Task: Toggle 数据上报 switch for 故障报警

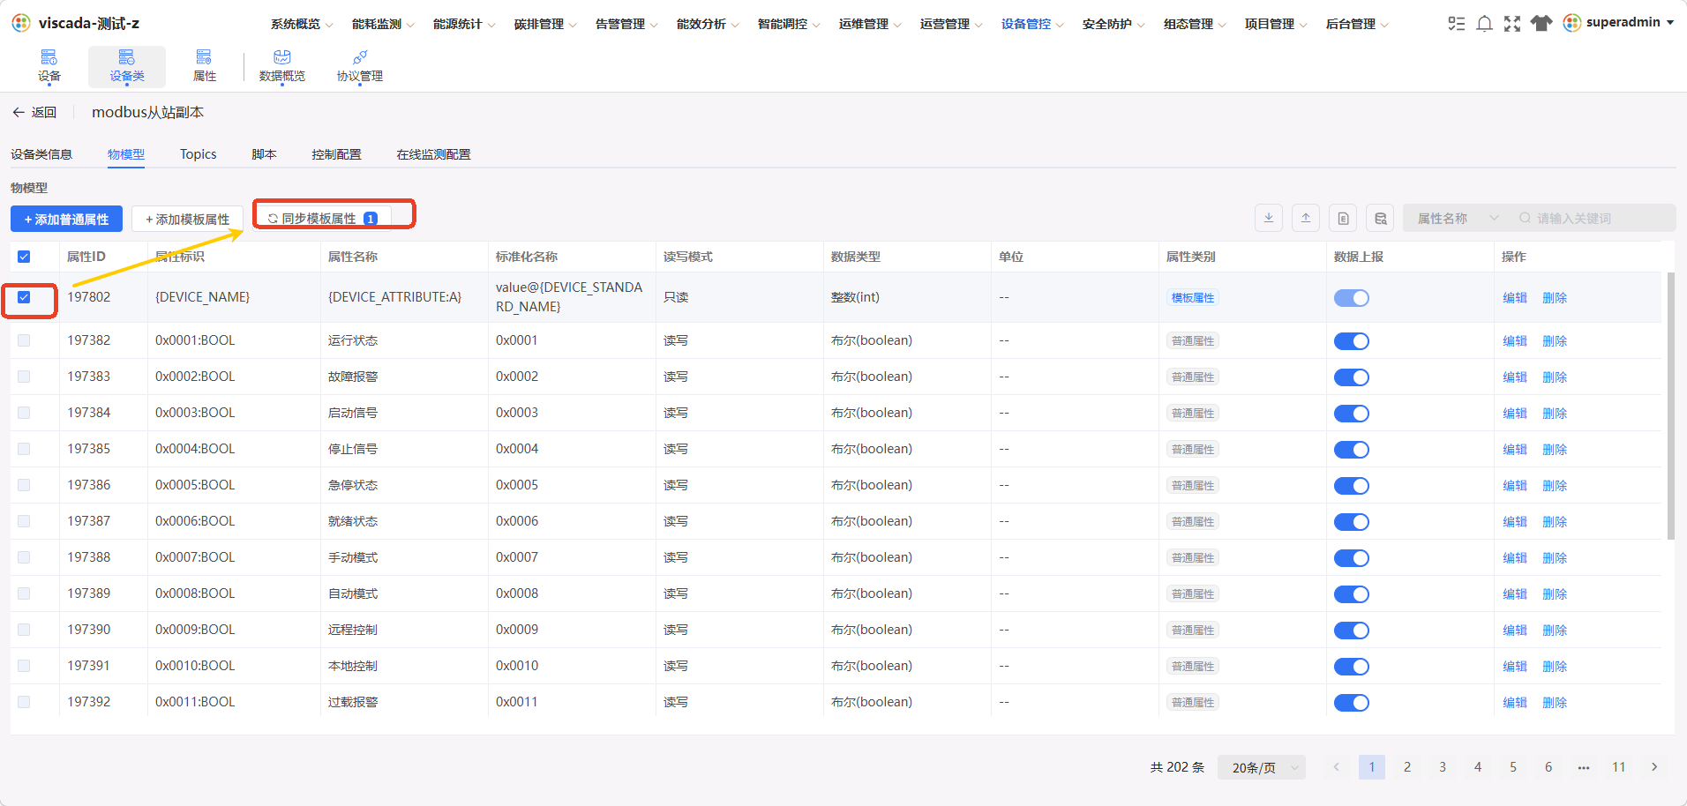Action: pos(1352,377)
